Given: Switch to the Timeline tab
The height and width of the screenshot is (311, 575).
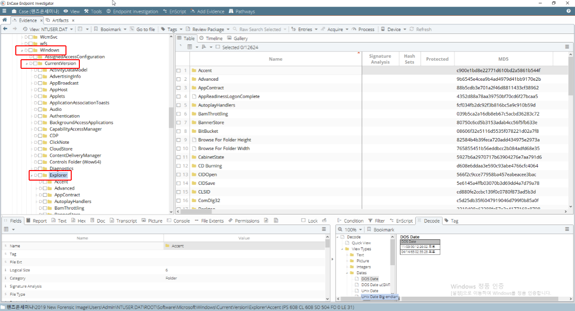Looking at the screenshot, I should (x=211, y=38).
